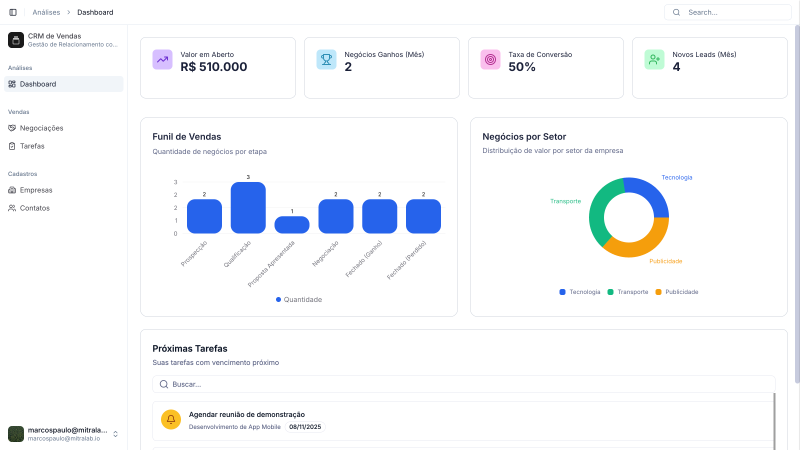This screenshot has width=800, height=450.
Task: Click the CRM de Vendas logo icon
Action: tap(16, 40)
